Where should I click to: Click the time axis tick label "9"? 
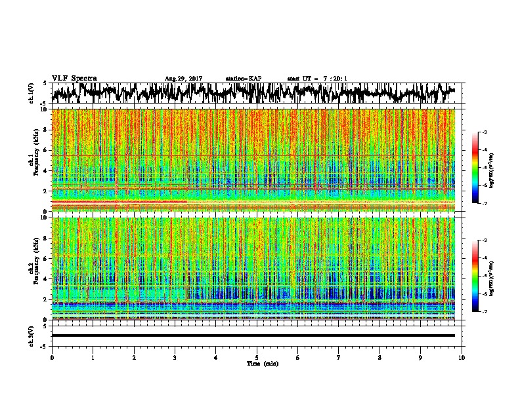(420, 358)
